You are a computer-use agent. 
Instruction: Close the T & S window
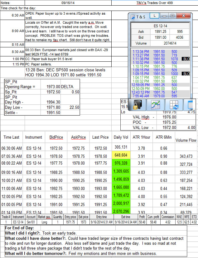tap(184, 16)
